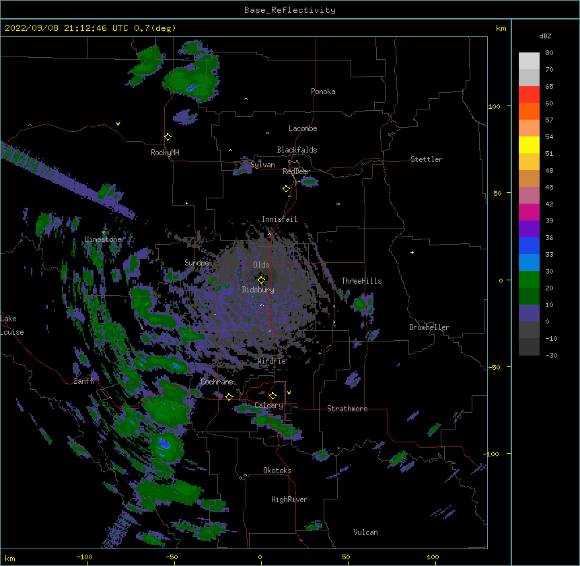Select the 65 dBZ red swatch
Screen dimensions: 580x566
click(529, 95)
